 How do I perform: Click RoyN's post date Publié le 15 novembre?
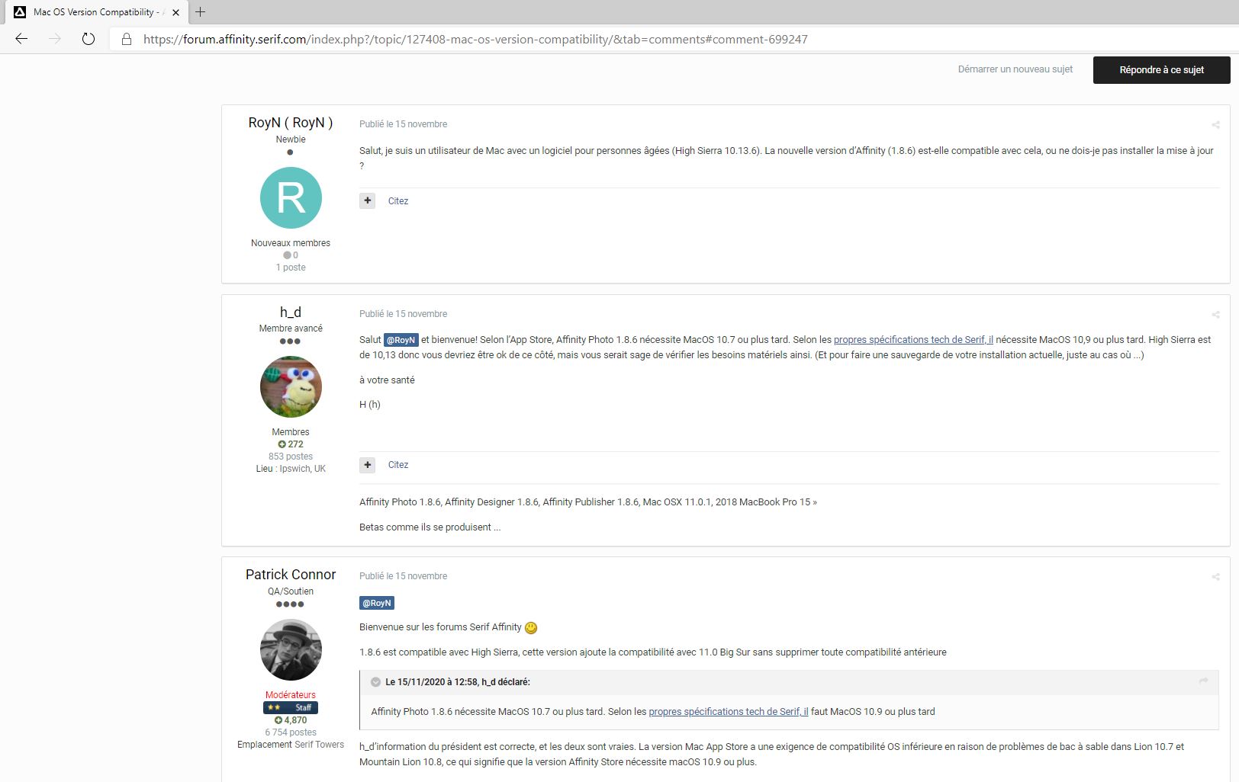pos(404,124)
